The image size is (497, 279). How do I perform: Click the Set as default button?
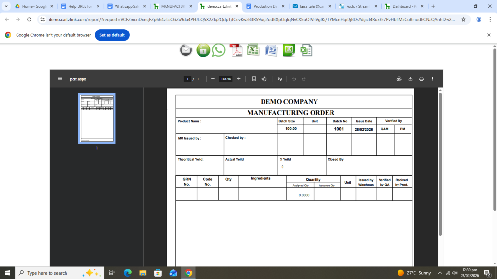(x=112, y=35)
